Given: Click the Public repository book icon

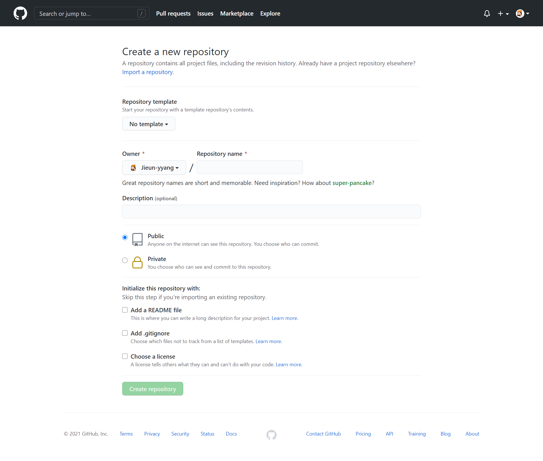Looking at the screenshot, I should [x=137, y=240].
